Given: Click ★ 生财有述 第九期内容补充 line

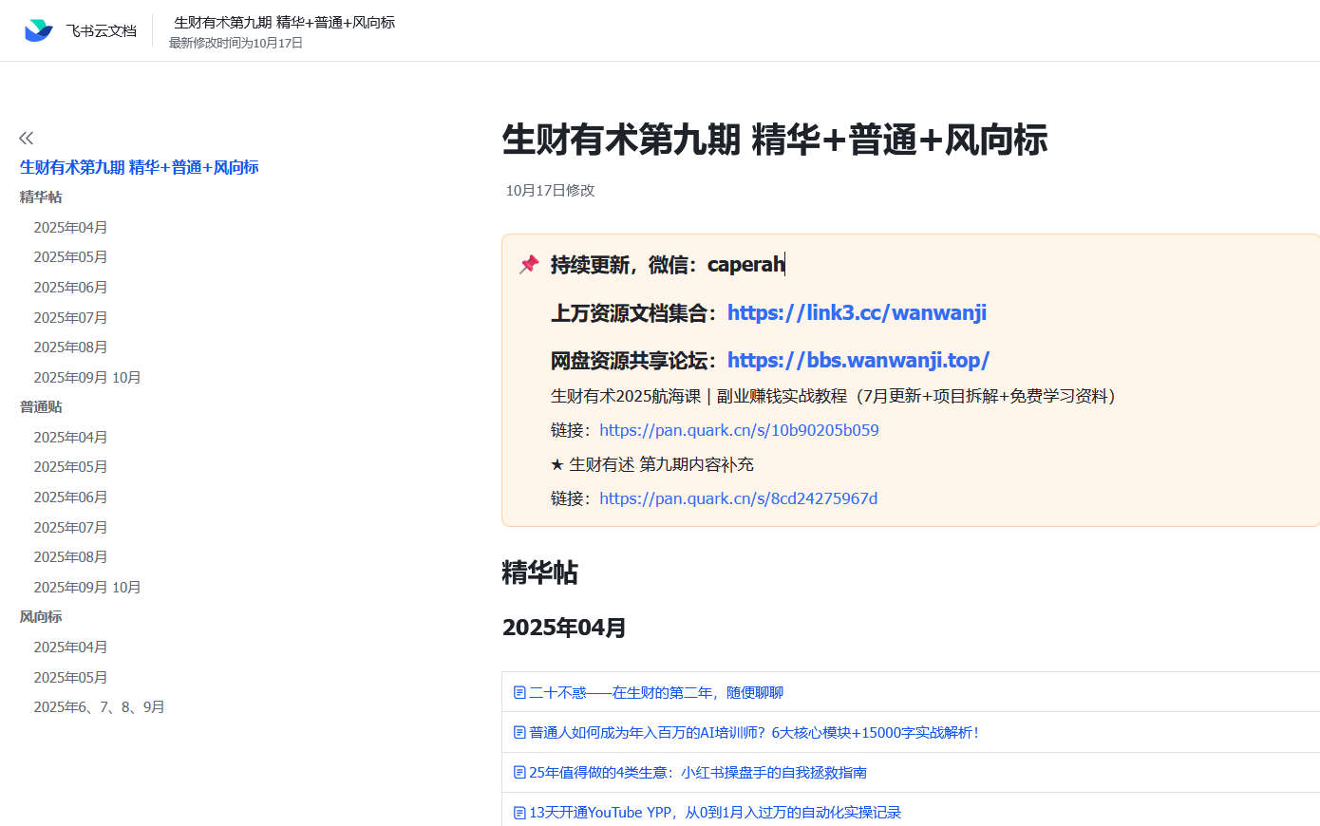Looking at the screenshot, I should (x=652, y=464).
